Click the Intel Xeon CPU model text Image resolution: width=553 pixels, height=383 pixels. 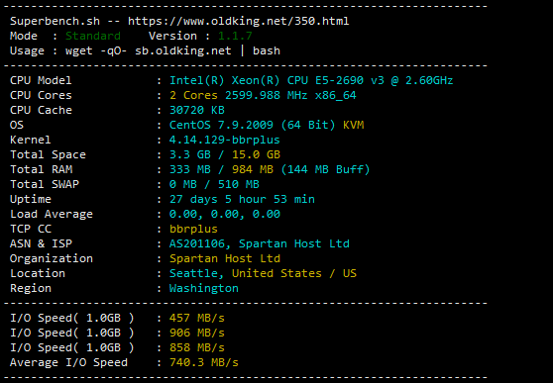tap(311, 80)
